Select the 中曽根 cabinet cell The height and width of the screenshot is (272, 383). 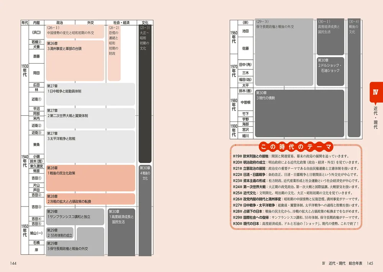point(246,102)
